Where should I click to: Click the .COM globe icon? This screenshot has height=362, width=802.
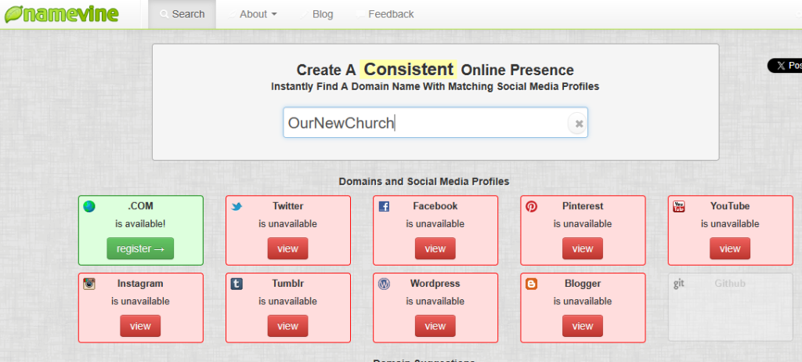[89, 207]
